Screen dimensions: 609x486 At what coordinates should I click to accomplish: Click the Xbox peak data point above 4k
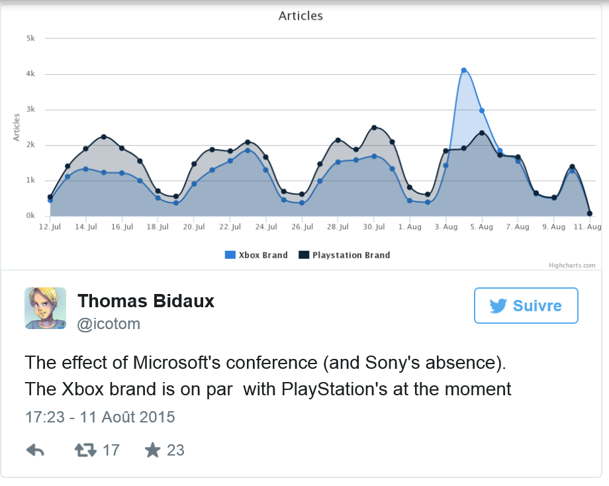pos(464,70)
